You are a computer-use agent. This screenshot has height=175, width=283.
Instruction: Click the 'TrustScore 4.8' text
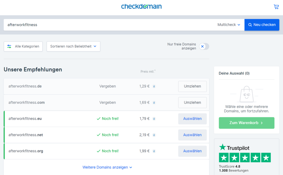(230, 166)
